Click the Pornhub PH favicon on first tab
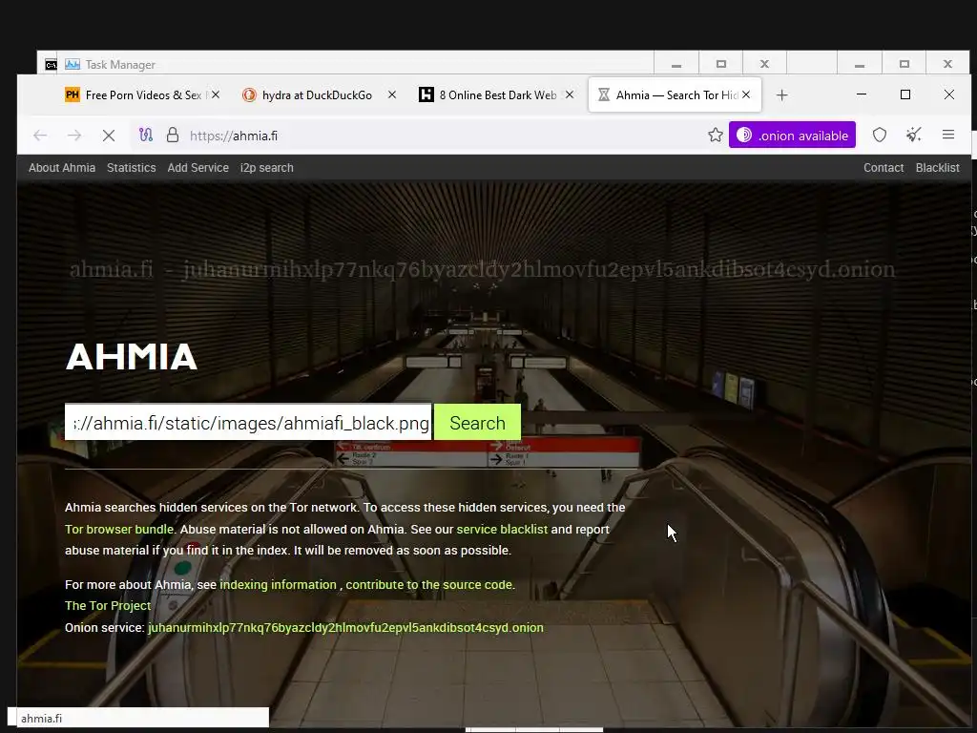This screenshot has height=733, width=977. [x=73, y=94]
